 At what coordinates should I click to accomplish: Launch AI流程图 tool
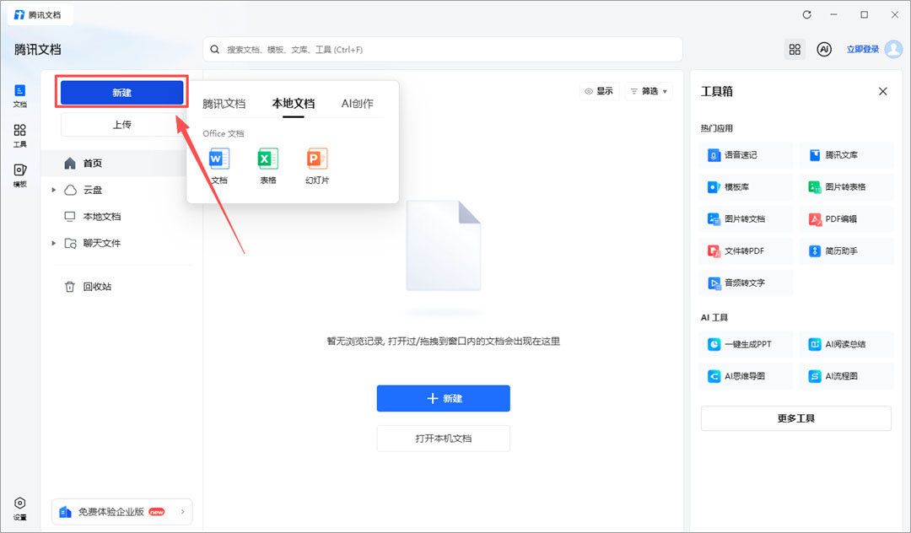coord(847,376)
